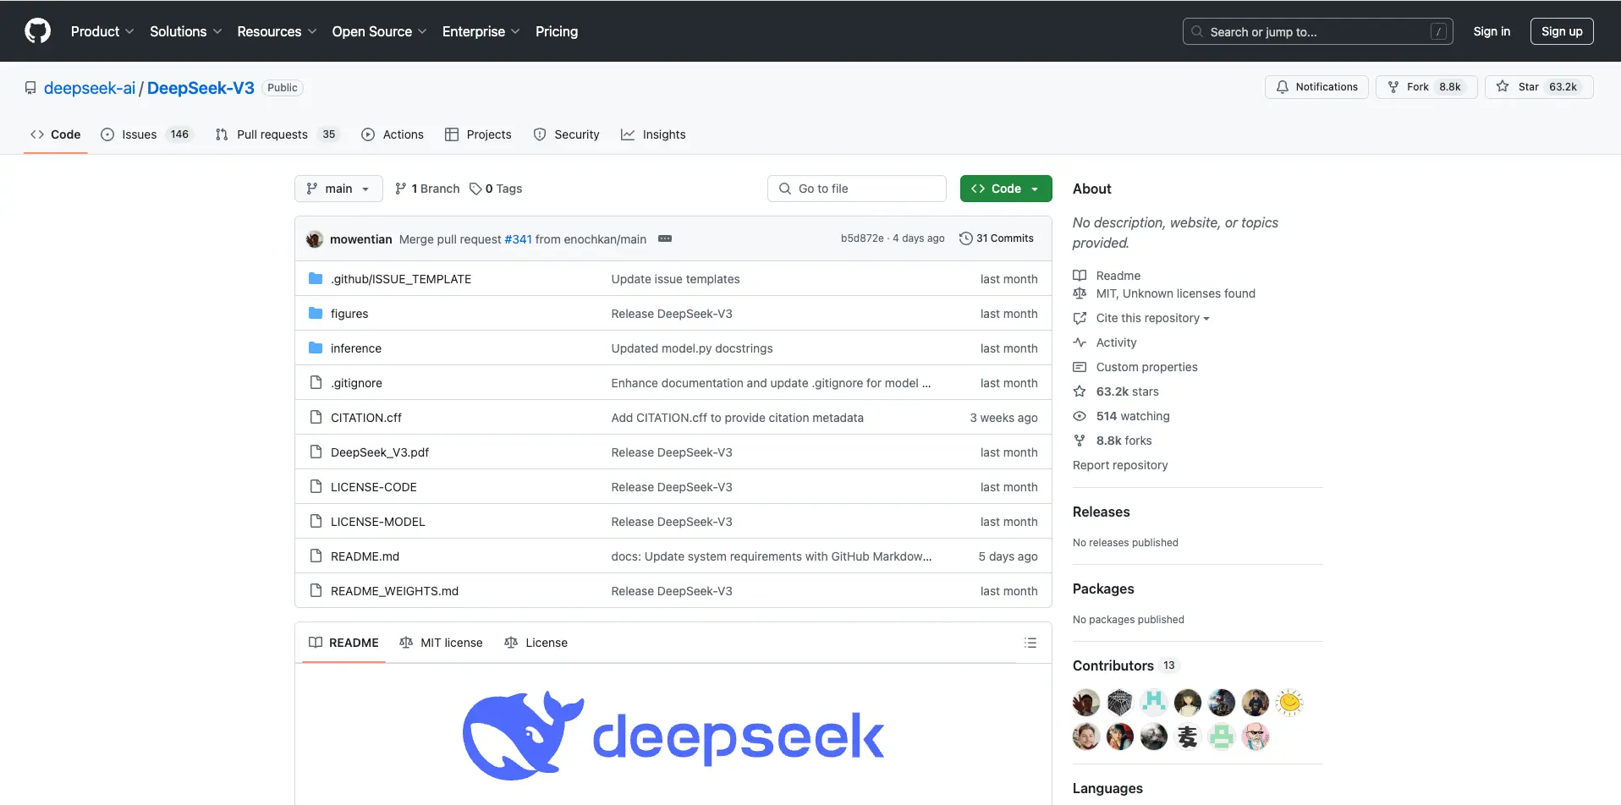Expand Cite this repository dropdown
Image resolution: width=1621 pixels, height=805 pixels.
[x=1141, y=318]
